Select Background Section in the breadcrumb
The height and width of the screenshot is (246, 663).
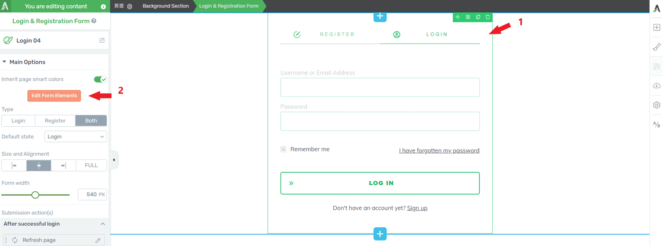click(x=166, y=6)
